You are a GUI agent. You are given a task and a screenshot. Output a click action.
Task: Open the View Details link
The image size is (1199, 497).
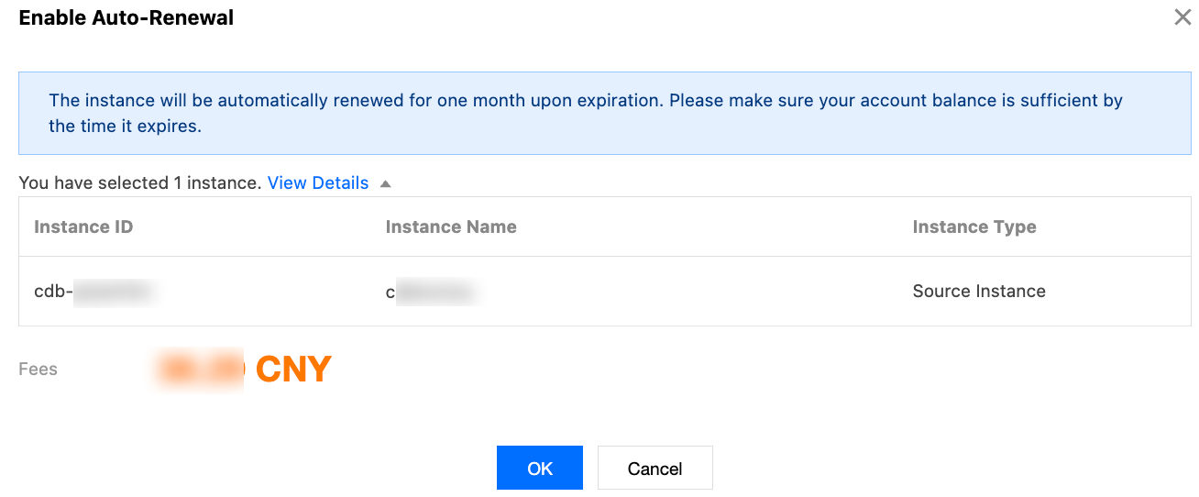[x=318, y=182]
